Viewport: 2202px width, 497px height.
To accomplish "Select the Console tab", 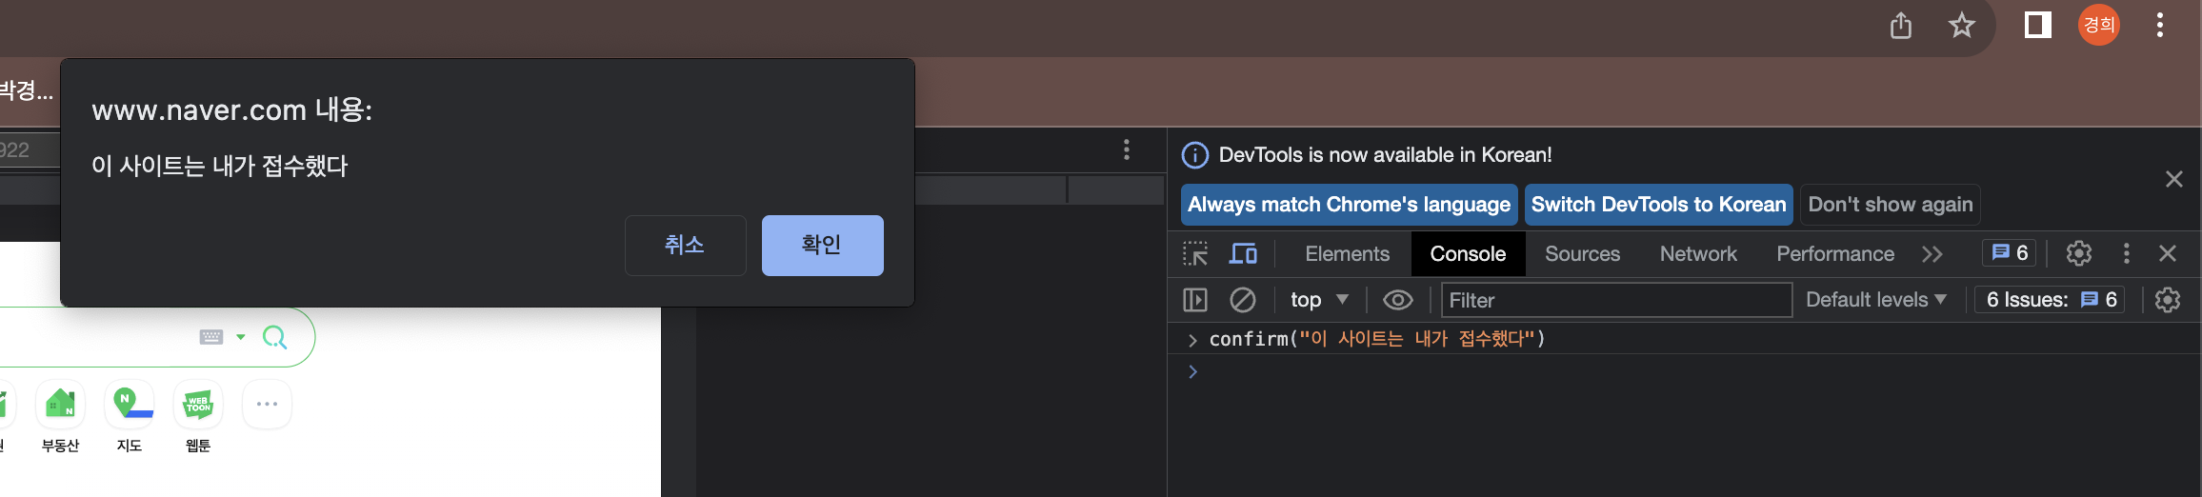I will (1468, 254).
